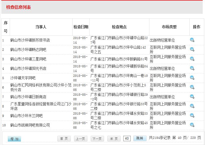Image resolution: width=205 pixels, height=145 pixels.
Task: Jump to last page with 末页
Action: 114,139
